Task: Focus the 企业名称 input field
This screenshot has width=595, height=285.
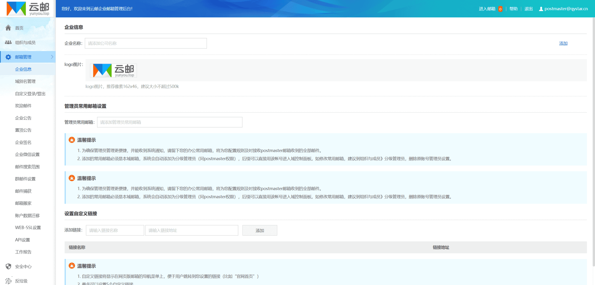Action: click(x=146, y=43)
